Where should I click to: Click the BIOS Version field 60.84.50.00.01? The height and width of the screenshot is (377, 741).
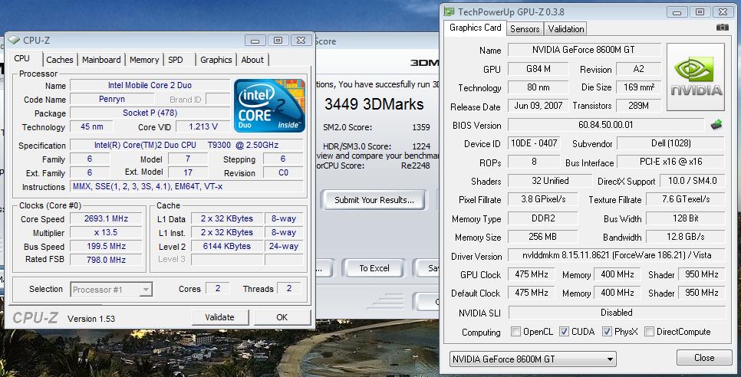point(605,125)
